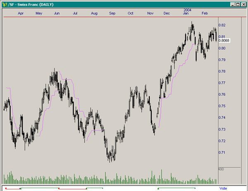Image resolution: width=248 pixels, height=191 pixels.
Task: Click the Jul month label
Action: (x=75, y=13)
